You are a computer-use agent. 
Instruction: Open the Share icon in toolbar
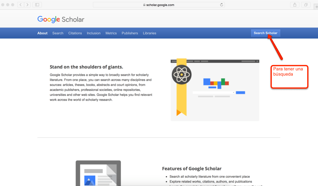(294, 5)
